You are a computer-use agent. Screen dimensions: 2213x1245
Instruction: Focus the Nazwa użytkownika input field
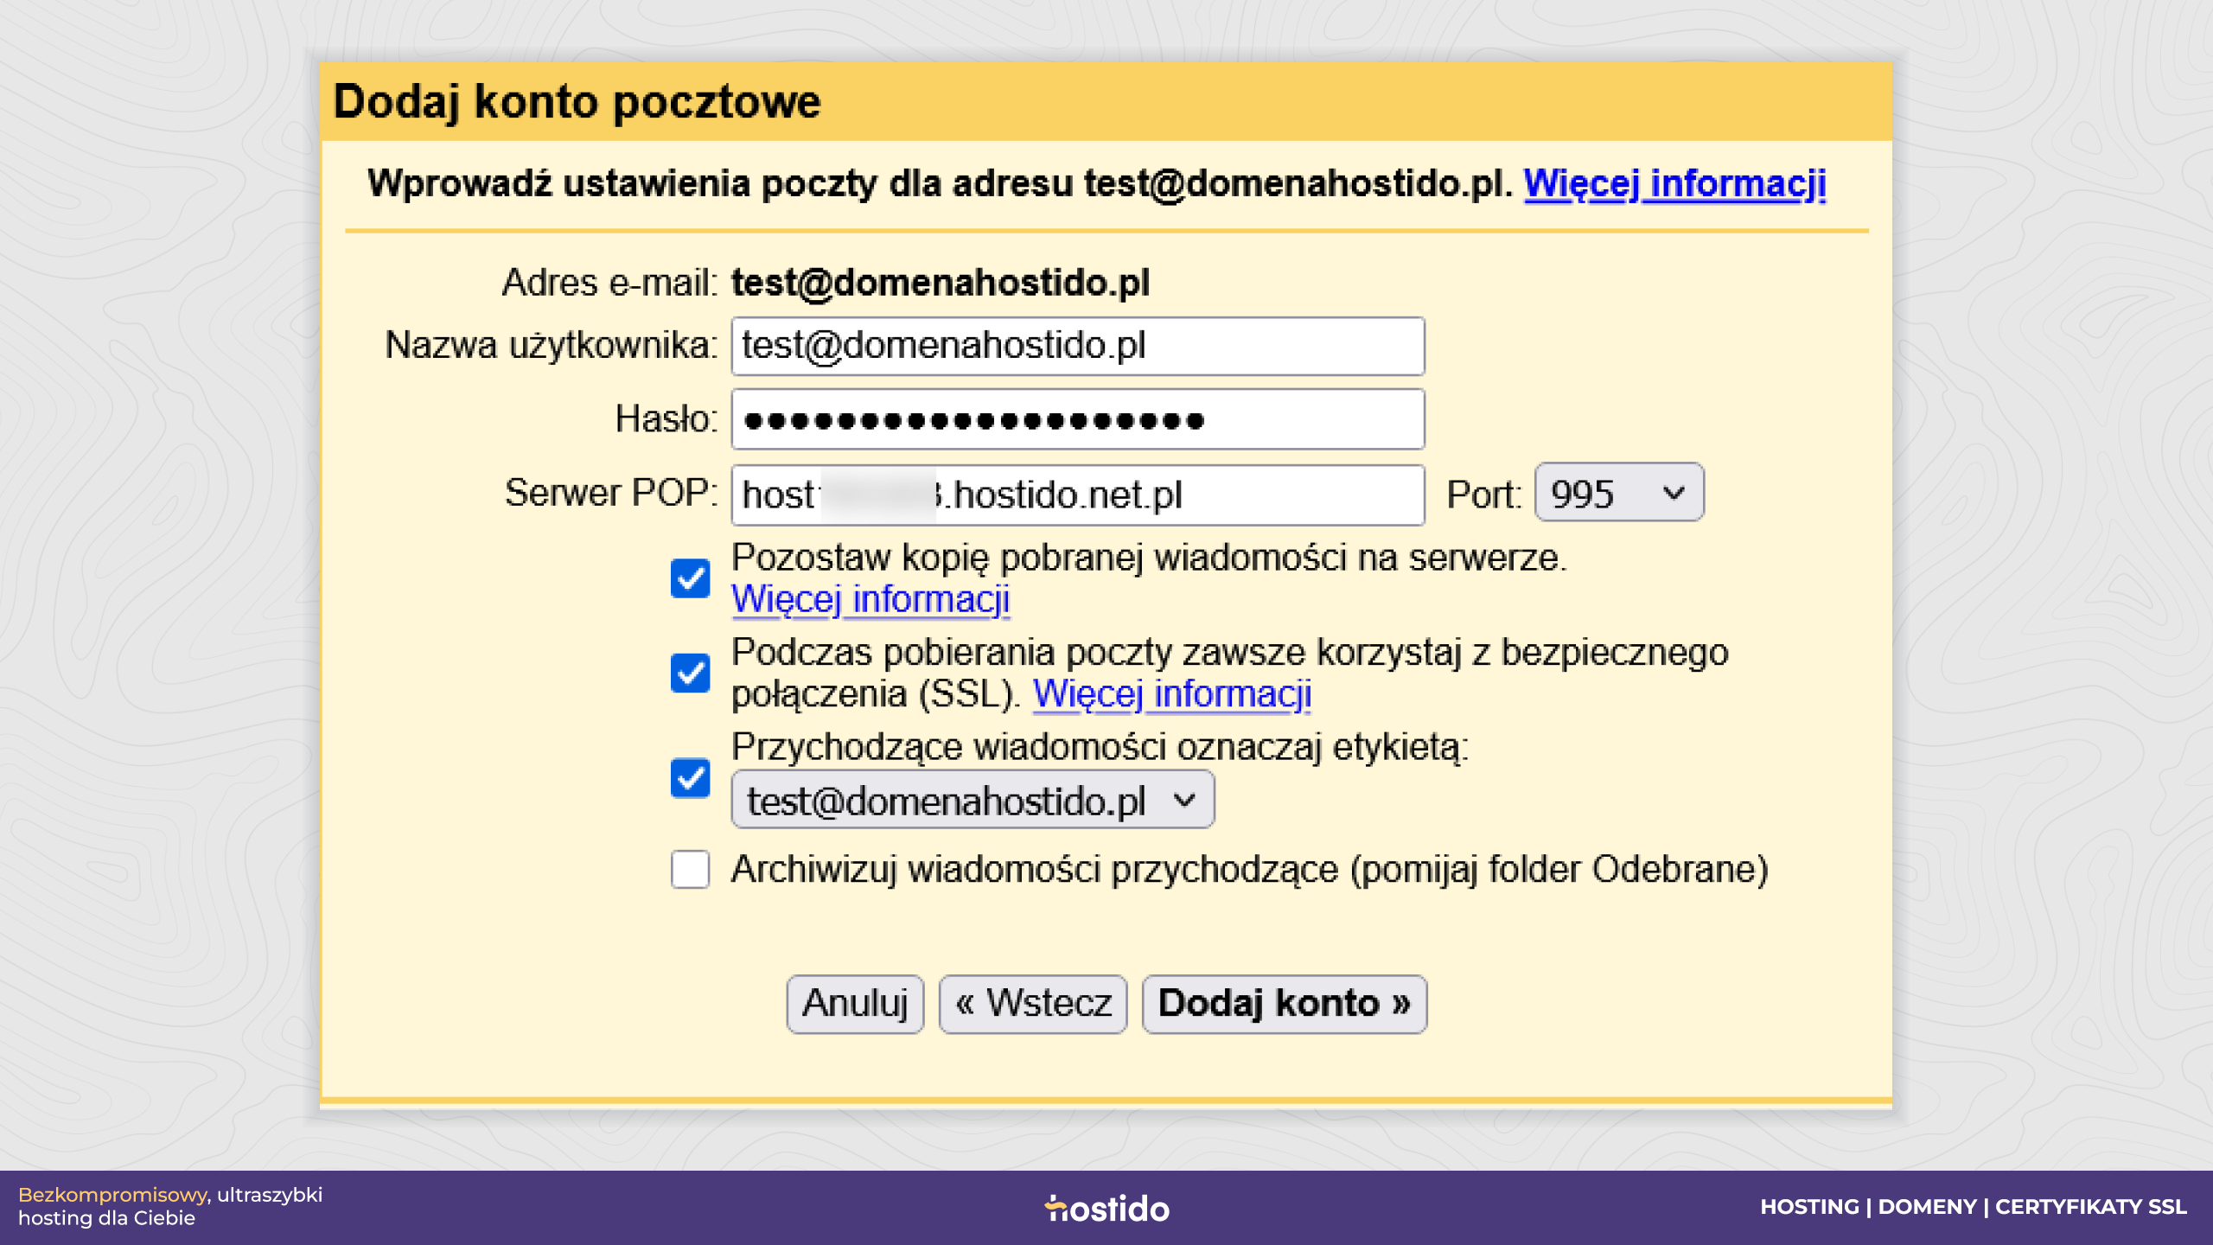click(1078, 346)
